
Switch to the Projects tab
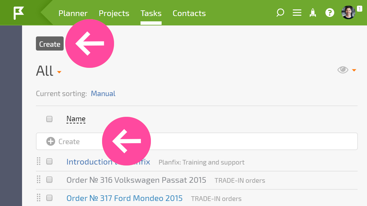(114, 13)
